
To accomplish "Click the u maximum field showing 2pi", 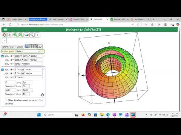I will [28, 82].
